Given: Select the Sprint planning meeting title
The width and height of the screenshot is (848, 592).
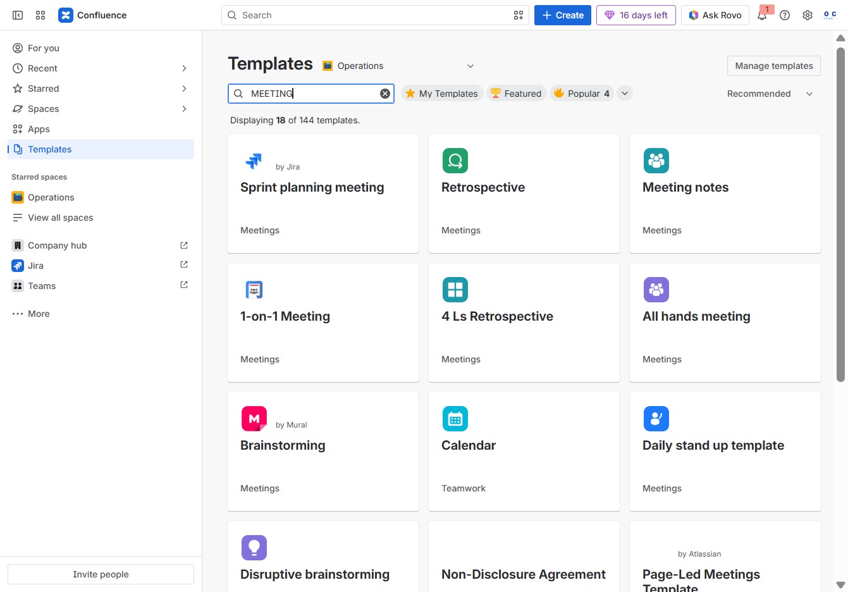Looking at the screenshot, I should (x=312, y=187).
